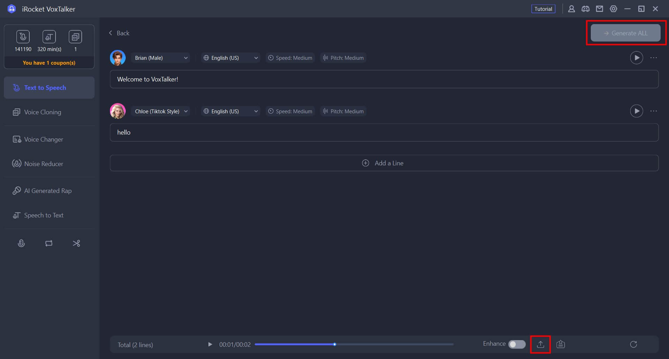The image size is (669, 359).
Task: Play the total audio in bottom bar
Action: 210,345
